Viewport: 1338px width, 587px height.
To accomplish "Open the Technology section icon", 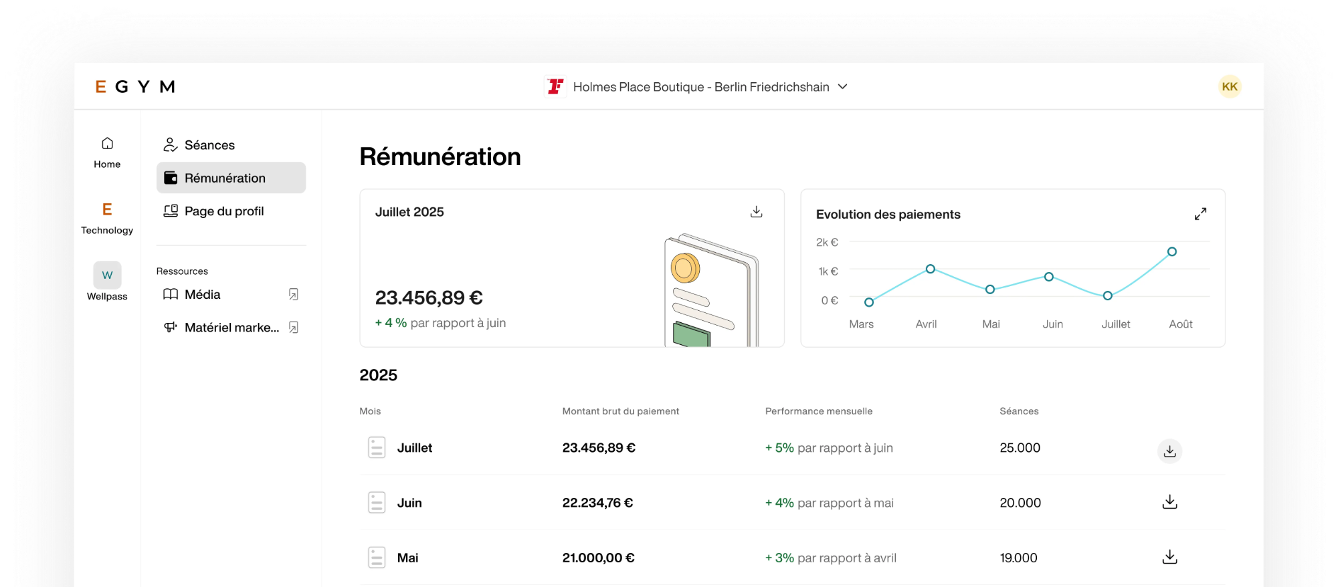I will tap(107, 210).
